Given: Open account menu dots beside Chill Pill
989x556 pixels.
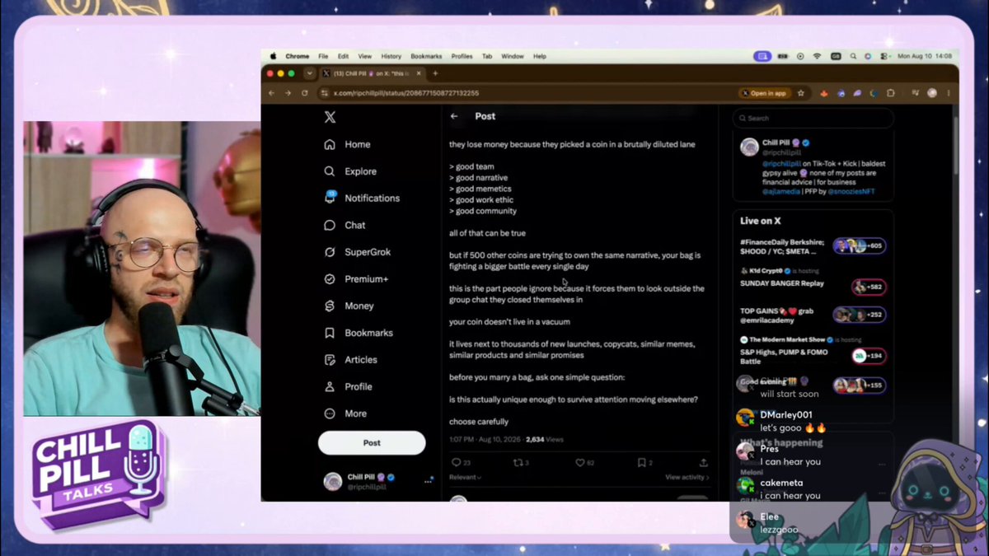Looking at the screenshot, I should (x=429, y=480).
